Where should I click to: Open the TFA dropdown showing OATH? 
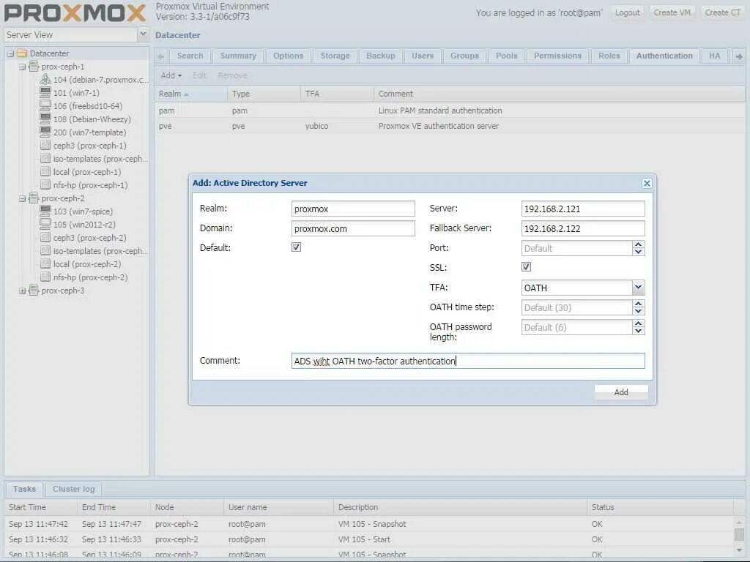(638, 287)
